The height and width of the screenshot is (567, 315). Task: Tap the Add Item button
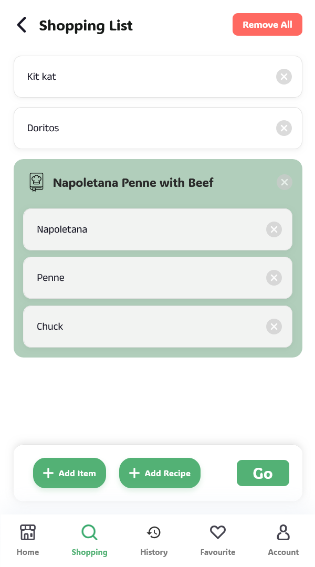(69, 473)
